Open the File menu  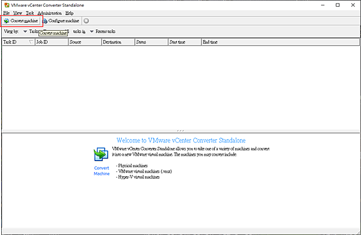pos(7,13)
